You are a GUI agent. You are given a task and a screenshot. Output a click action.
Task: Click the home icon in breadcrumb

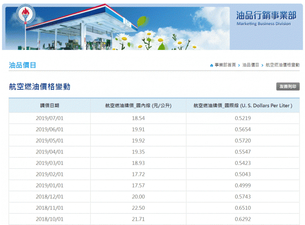point(211,66)
